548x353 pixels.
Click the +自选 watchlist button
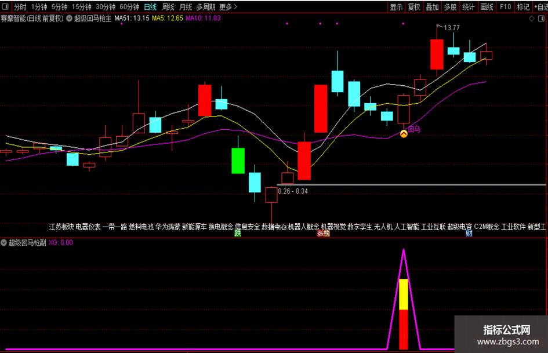541,7
